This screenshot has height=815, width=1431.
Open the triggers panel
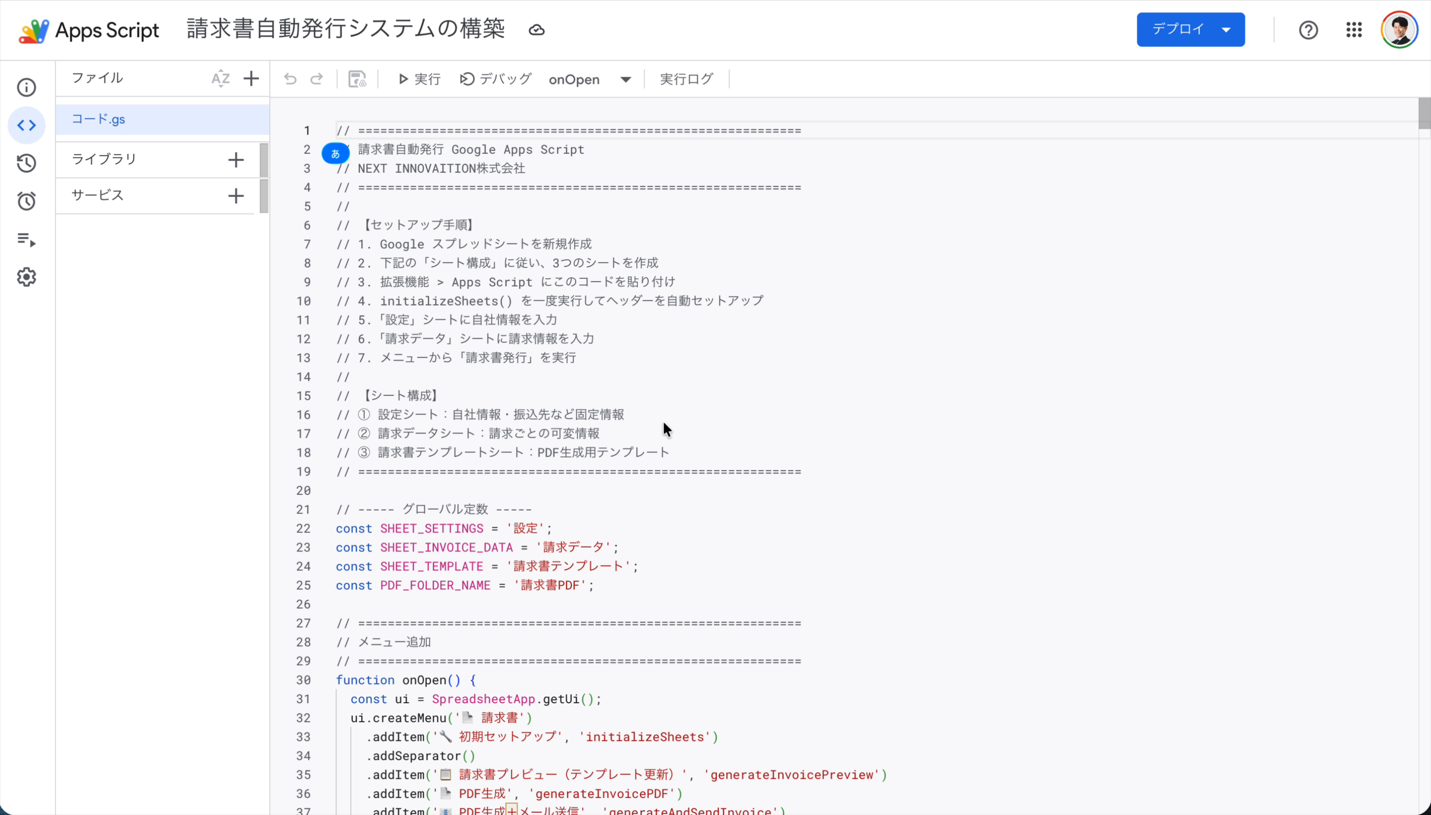point(27,201)
